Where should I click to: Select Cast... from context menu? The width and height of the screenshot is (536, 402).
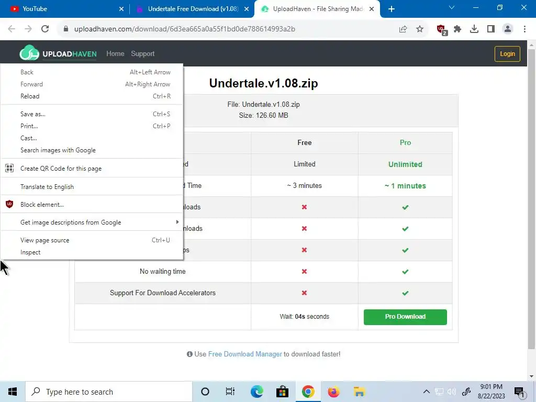pos(92,138)
